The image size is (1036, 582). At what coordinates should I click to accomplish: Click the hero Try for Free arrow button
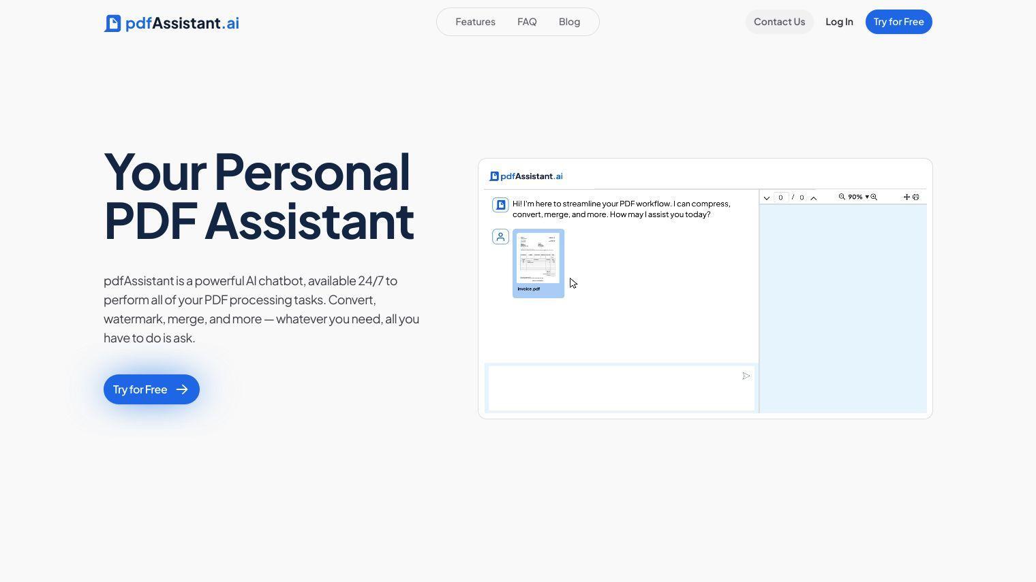click(x=151, y=389)
